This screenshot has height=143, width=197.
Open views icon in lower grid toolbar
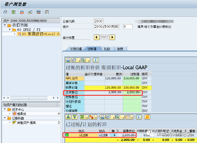tap(109, 117)
